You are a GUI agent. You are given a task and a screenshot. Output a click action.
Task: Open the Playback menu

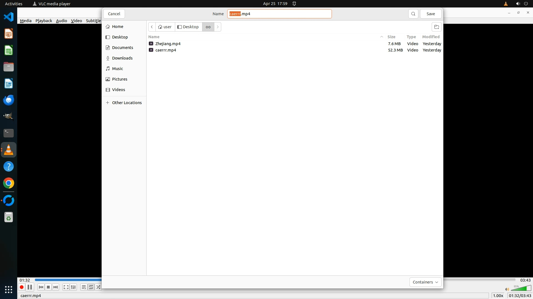(x=44, y=21)
